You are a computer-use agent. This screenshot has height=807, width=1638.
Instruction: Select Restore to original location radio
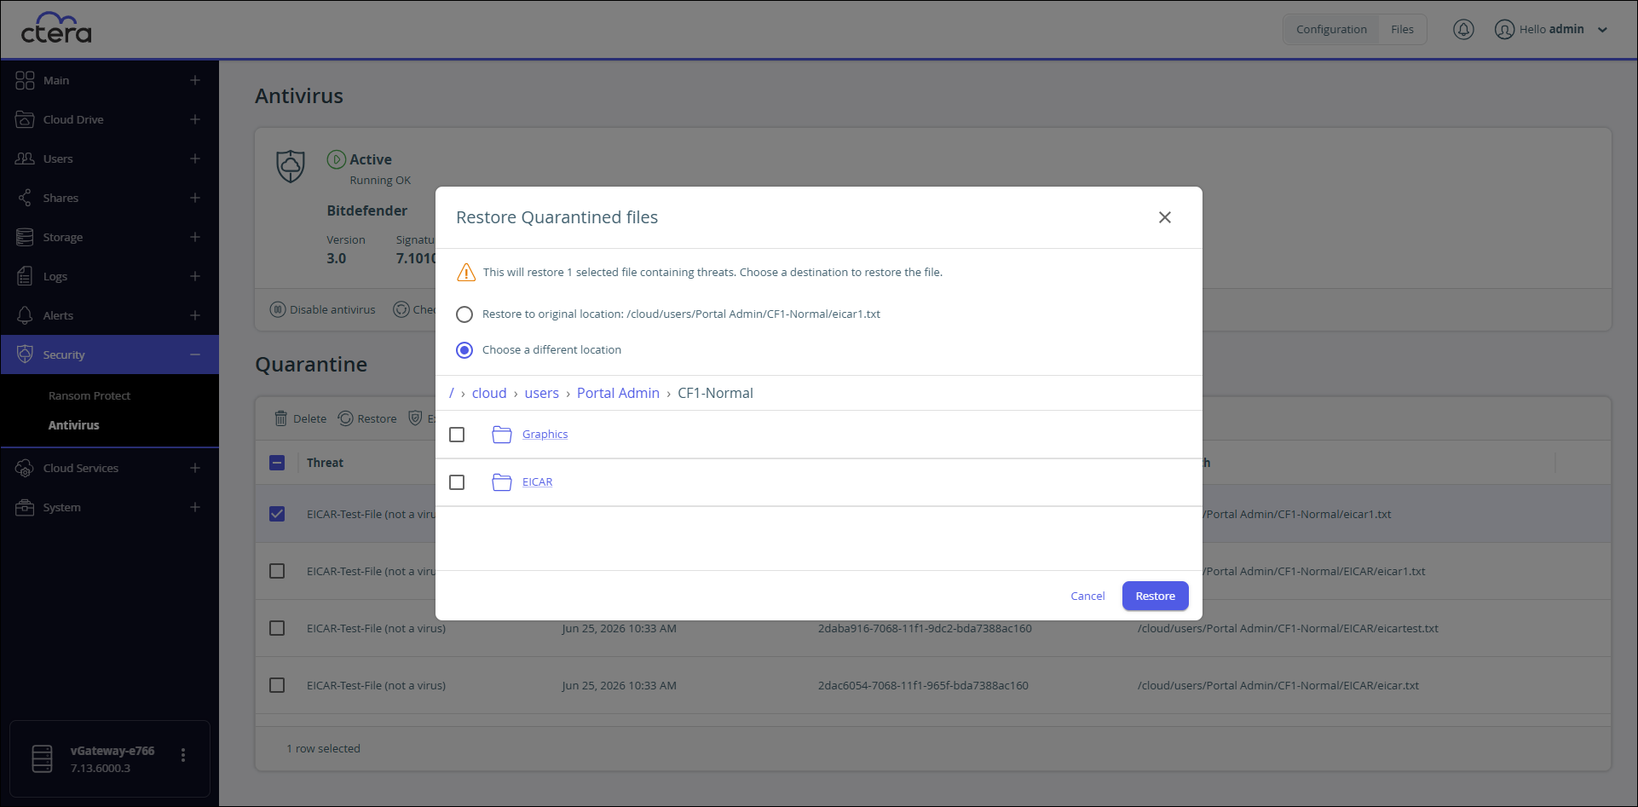[x=464, y=314]
